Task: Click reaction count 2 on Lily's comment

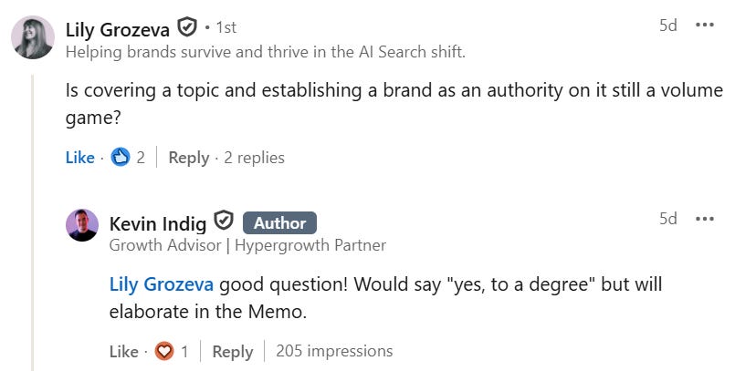Action: click(x=141, y=158)
